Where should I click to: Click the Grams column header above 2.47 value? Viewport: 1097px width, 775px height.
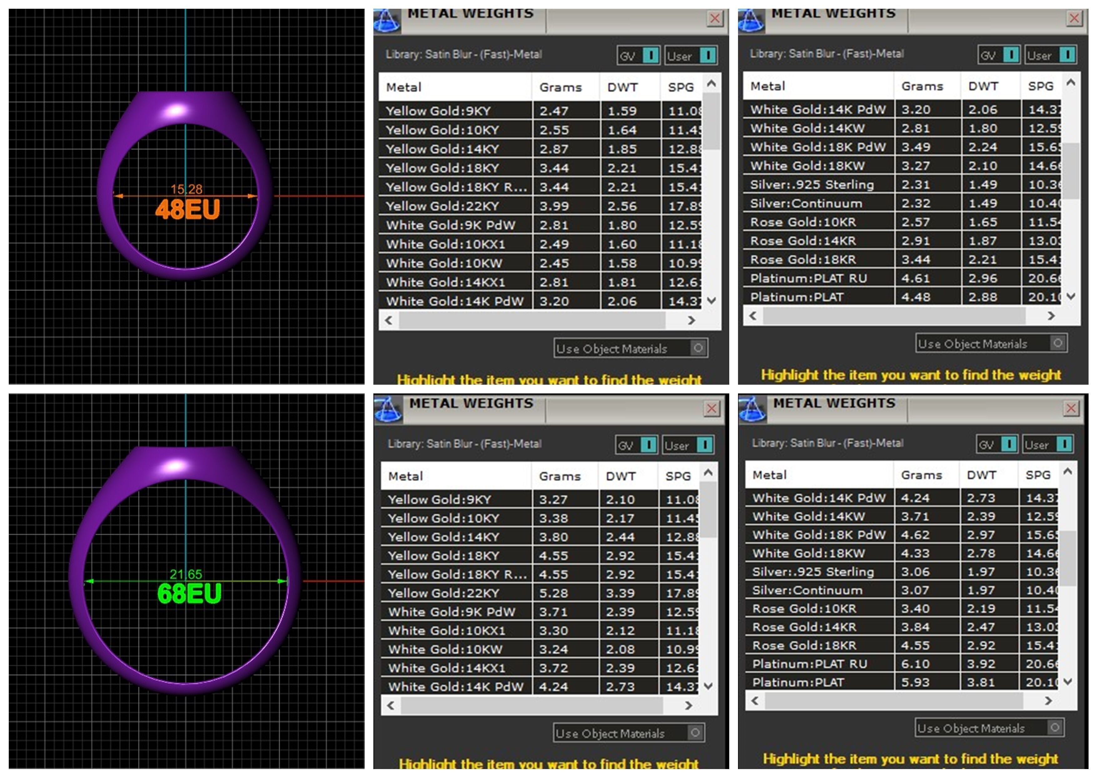[560, 87]
